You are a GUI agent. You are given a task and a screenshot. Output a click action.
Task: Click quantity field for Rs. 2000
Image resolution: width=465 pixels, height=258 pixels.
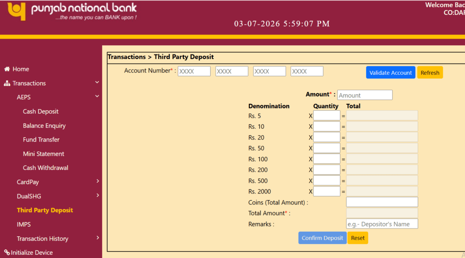[x=326, y=191]
